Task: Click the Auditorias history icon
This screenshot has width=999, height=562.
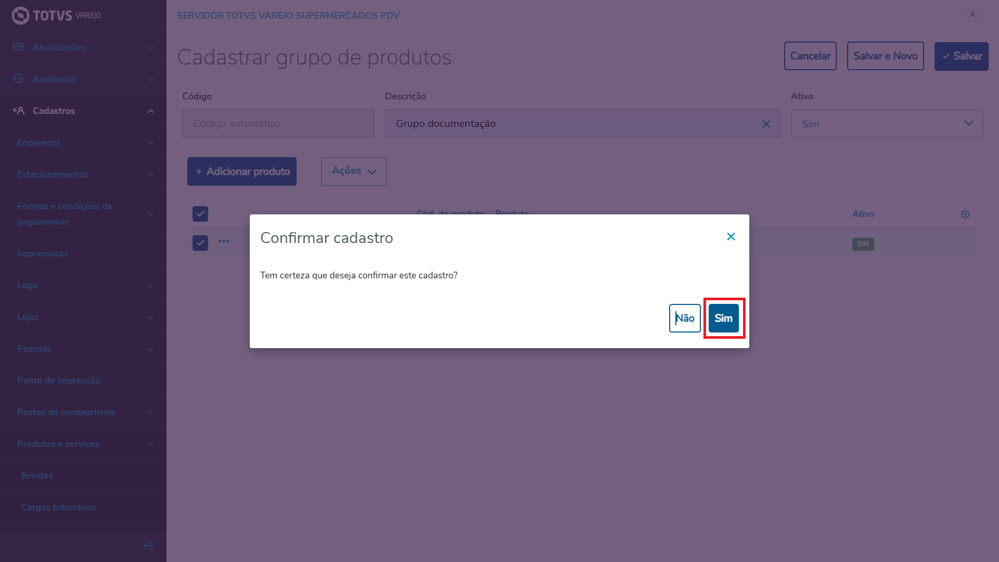Action: pyautogui.click(x=18, y=79)
